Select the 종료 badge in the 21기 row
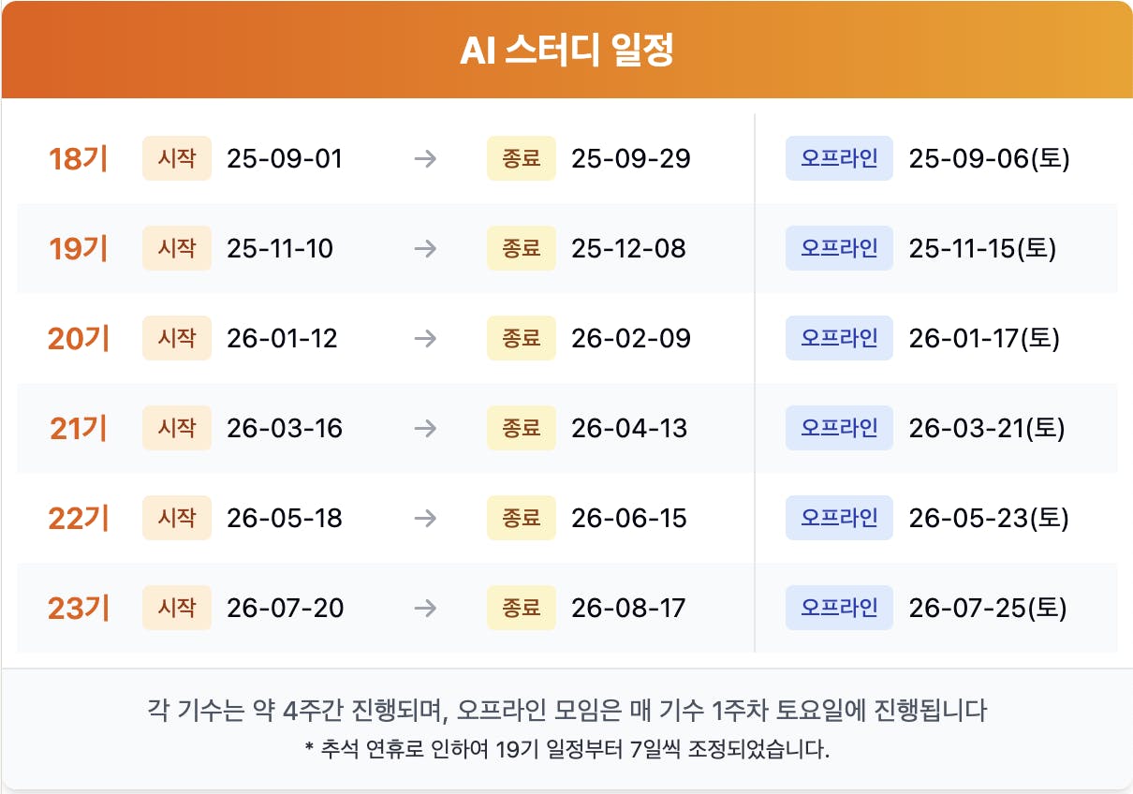 pyautogui.click(x=522, y=428)
